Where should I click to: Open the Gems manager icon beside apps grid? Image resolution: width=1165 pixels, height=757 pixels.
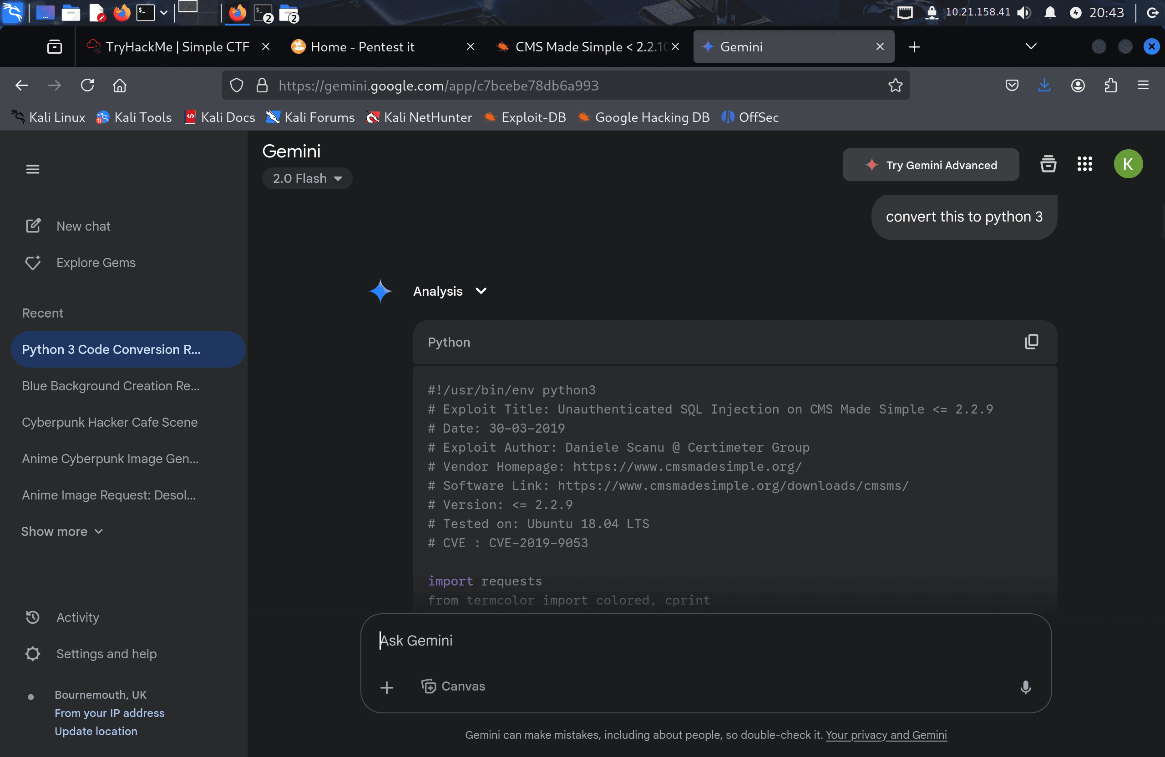click(1048, 164)
